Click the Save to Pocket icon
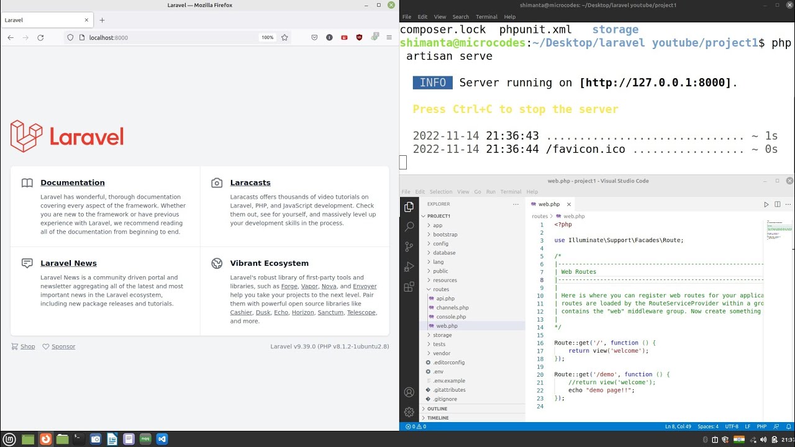The image size is (795, 447). click(314, 37)
